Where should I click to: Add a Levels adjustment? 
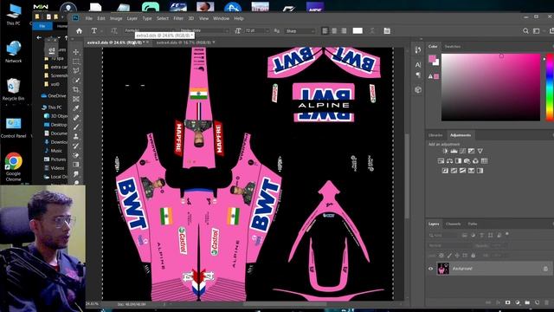[x=454, y=151]
